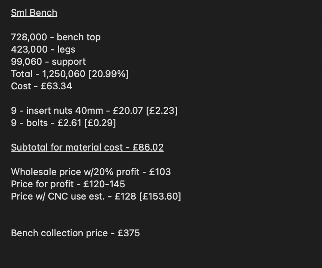Click the [£0.29] bracketed unit price
The width and height of the screenshot is (322, 268).
coord(100,123)
